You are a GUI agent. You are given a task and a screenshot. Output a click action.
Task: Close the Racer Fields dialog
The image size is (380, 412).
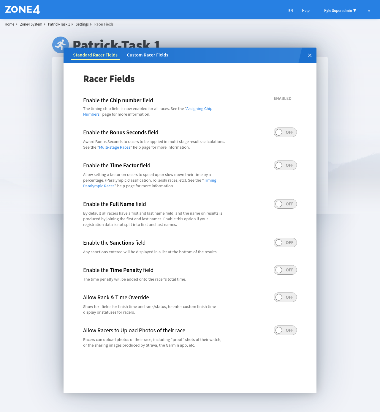[x=310, y=55]
